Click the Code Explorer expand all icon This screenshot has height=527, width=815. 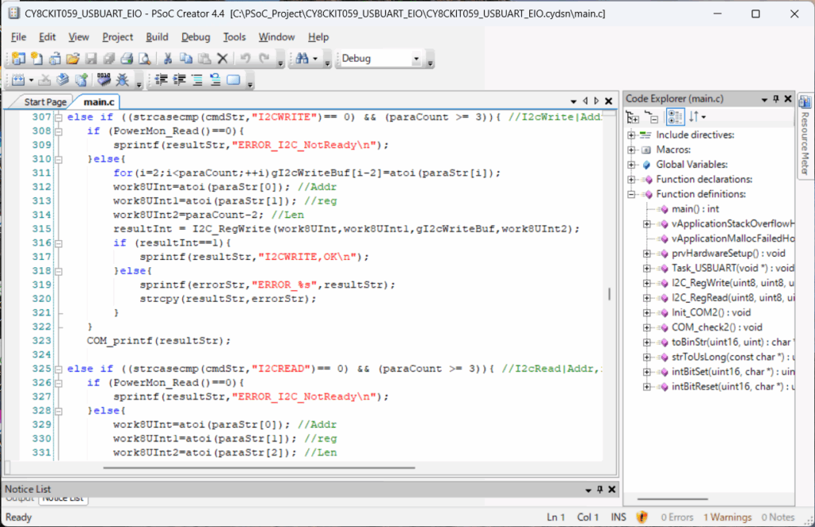[633, 118]
